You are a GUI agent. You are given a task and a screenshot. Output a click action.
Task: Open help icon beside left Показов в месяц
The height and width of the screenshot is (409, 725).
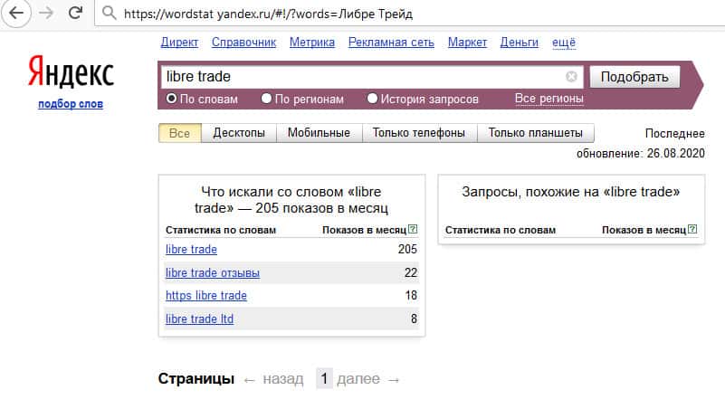tap(413, 229)
